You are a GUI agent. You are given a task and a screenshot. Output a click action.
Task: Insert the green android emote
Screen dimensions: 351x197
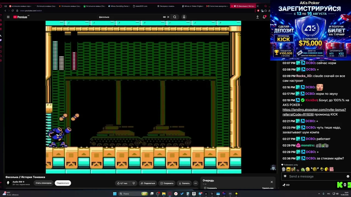click(303, 169)
